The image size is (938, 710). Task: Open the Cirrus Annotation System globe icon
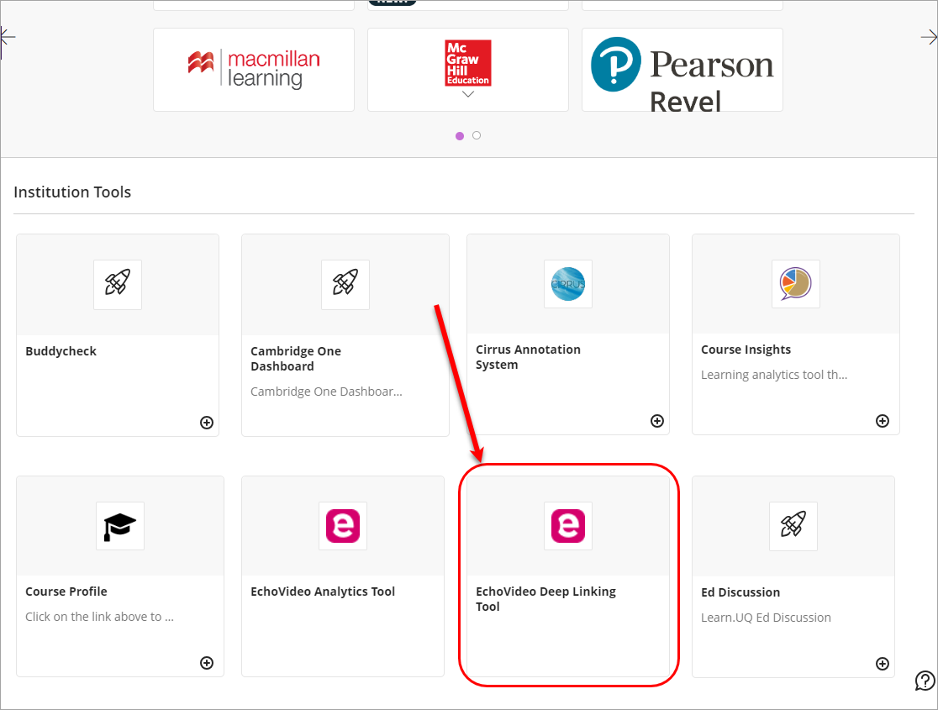(x=567, y=284)
